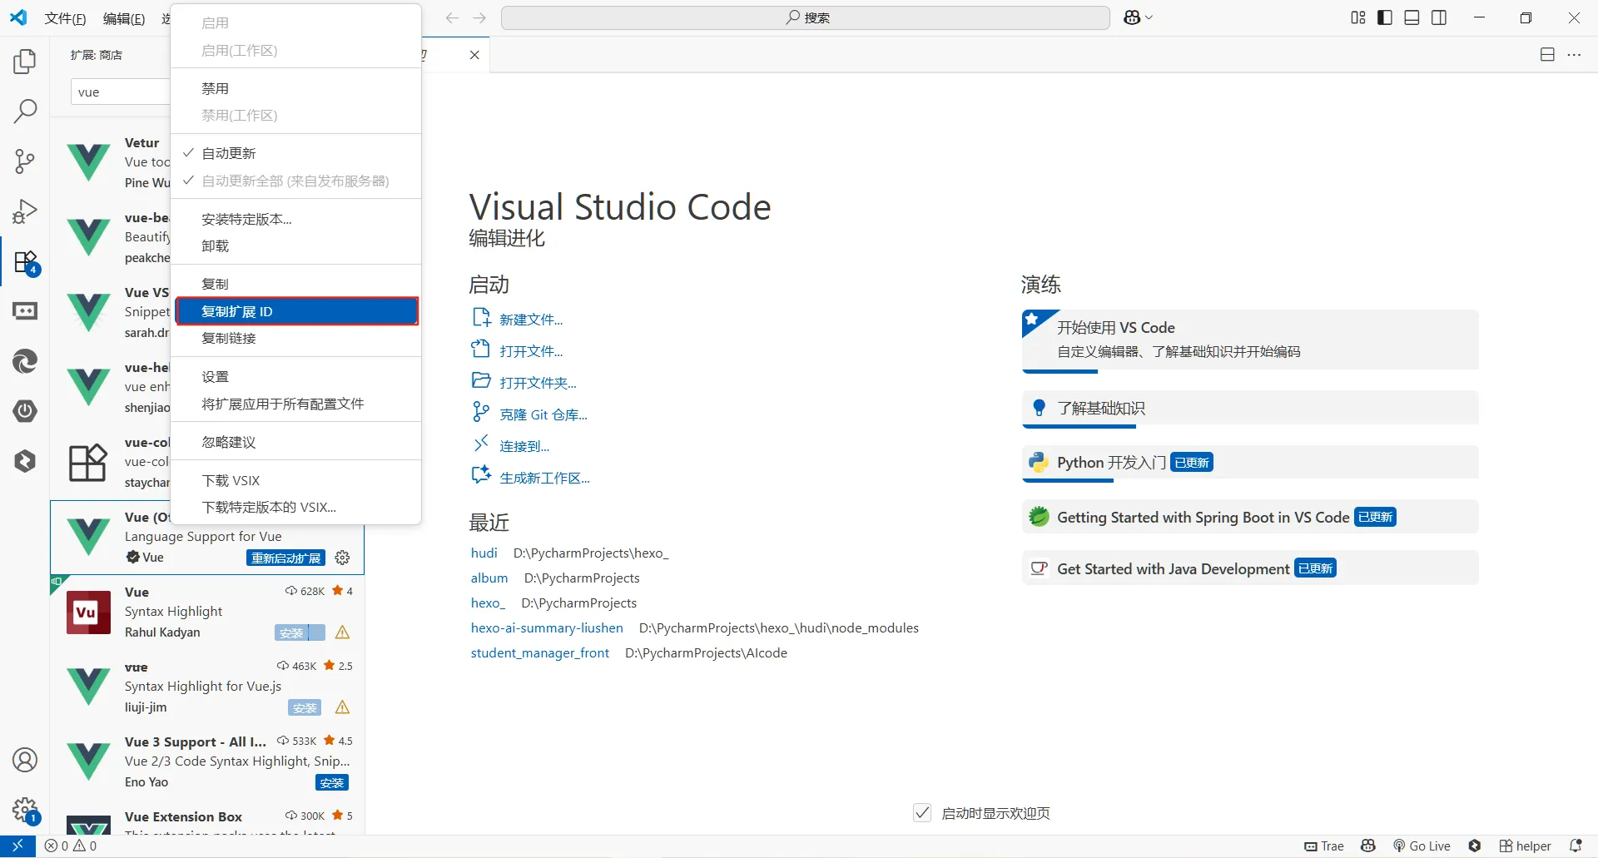Go forward with the right arrow
The width and height of the screenshot is (1598, 858).
pos(479,17)
